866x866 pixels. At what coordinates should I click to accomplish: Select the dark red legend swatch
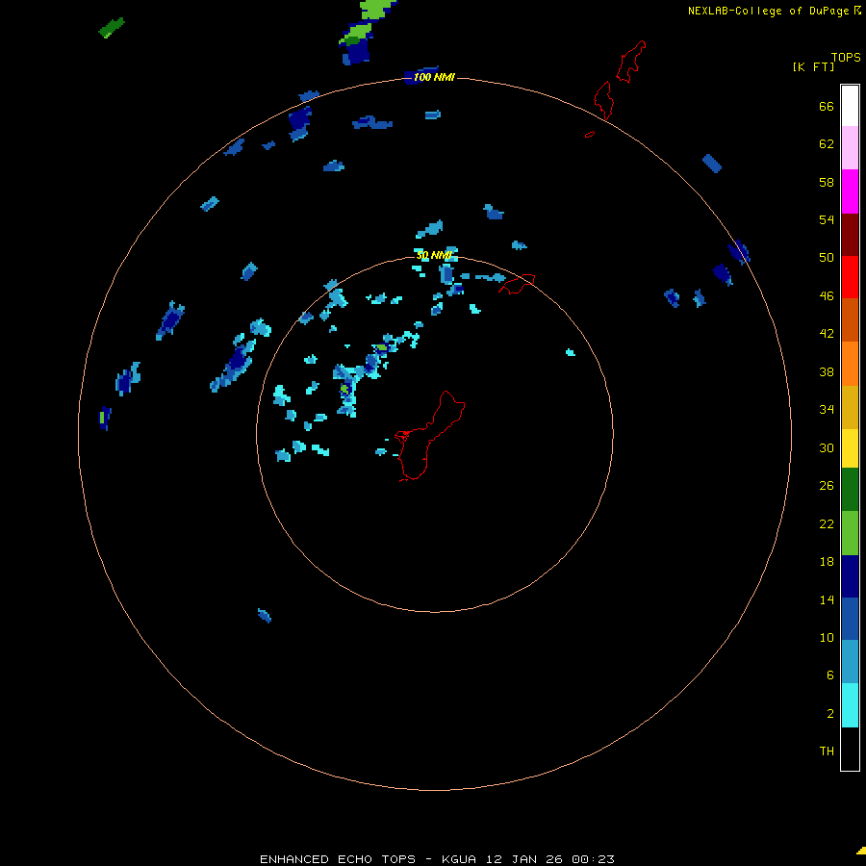point(850,235)
